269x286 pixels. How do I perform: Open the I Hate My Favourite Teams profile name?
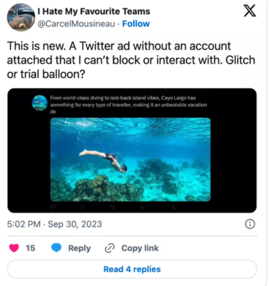click(94, 11)
